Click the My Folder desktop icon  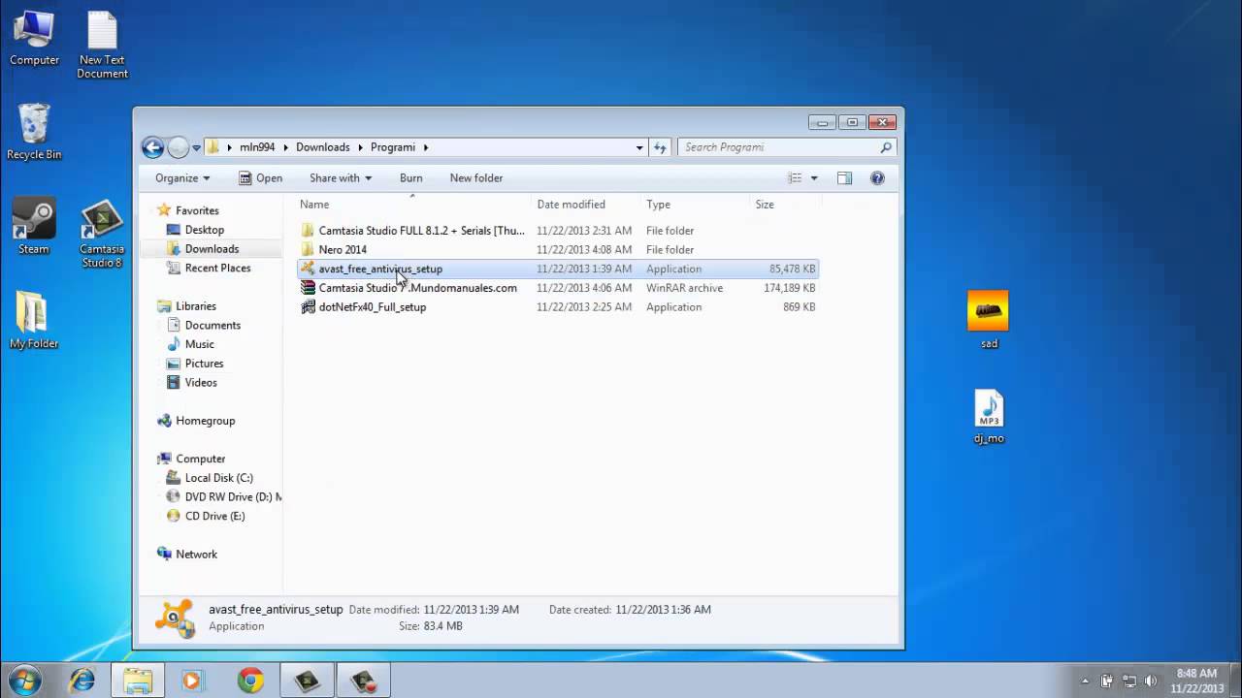pos(34,320)
